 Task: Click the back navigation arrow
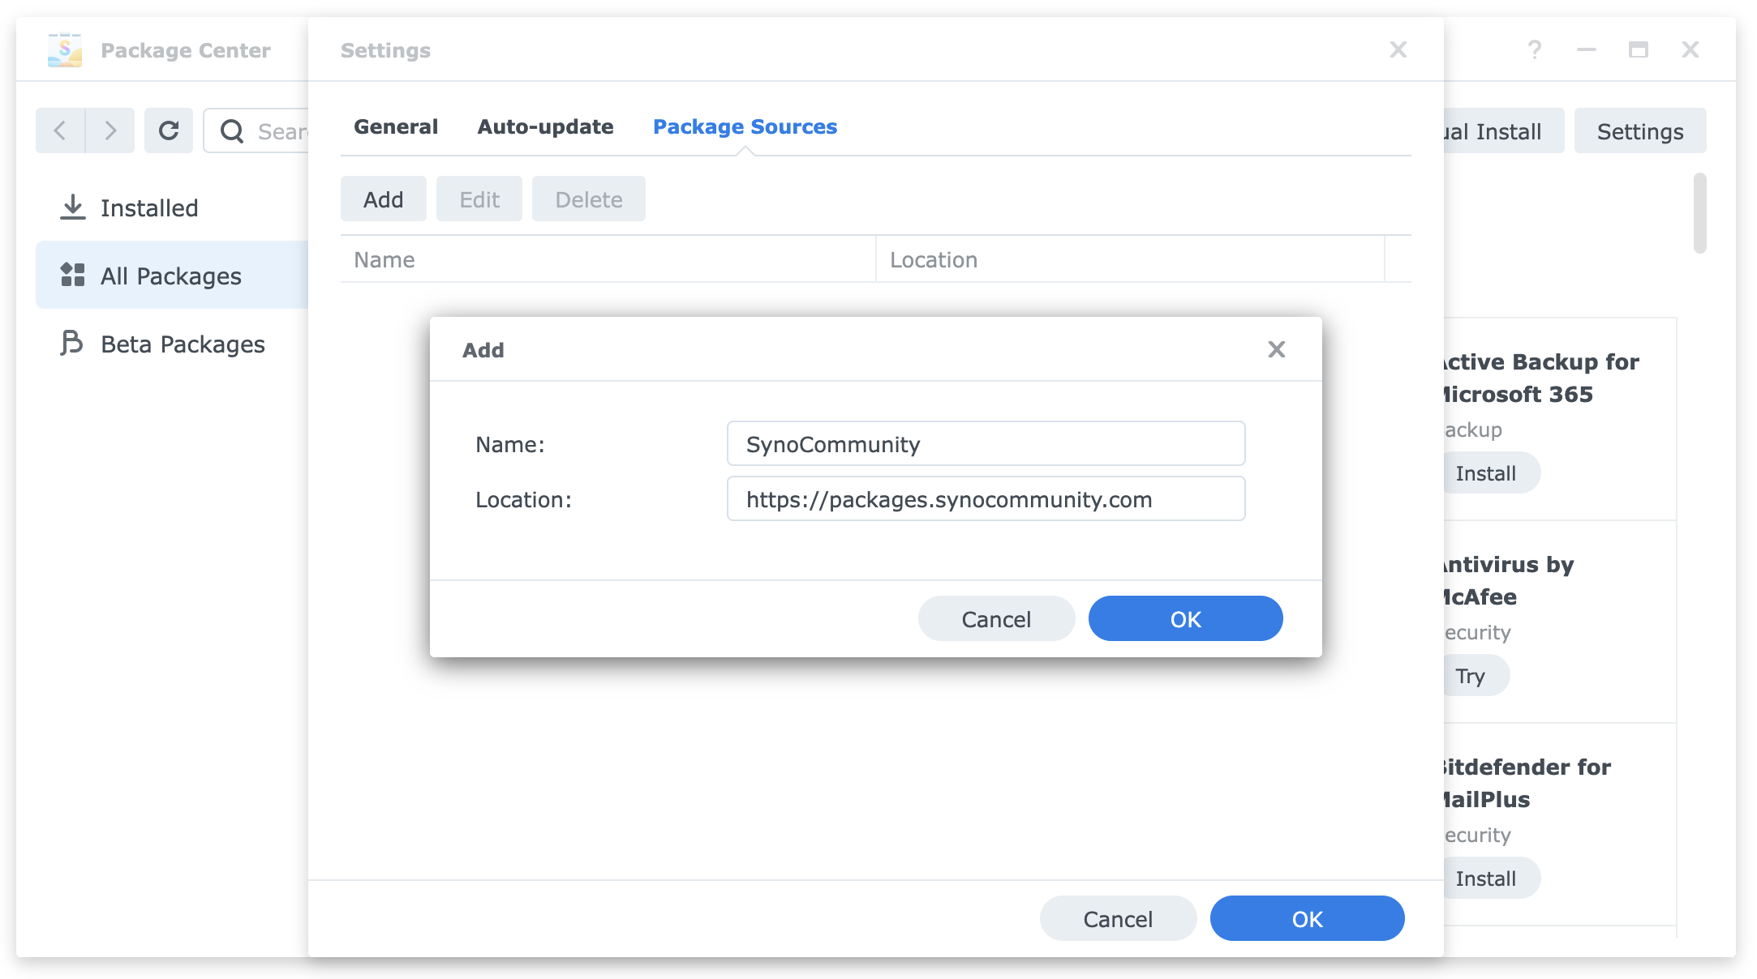[x=59, y=130]
